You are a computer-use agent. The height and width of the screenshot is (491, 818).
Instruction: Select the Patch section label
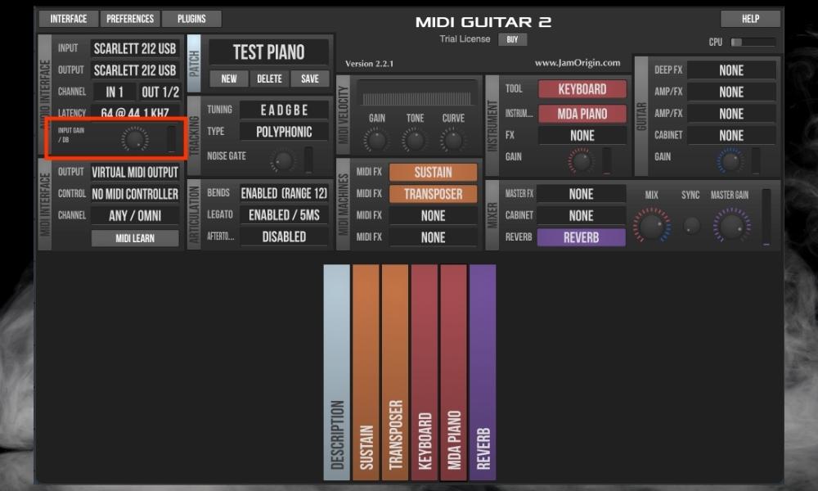pos(194,63)
